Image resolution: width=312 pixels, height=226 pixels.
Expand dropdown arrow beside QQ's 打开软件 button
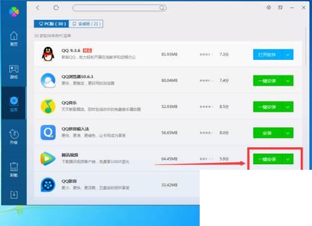coord(288,54)
